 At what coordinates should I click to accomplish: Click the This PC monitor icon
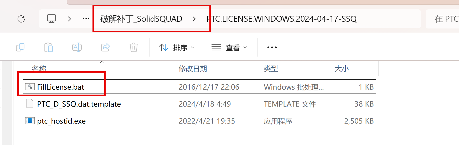click(x=51, y=19)
